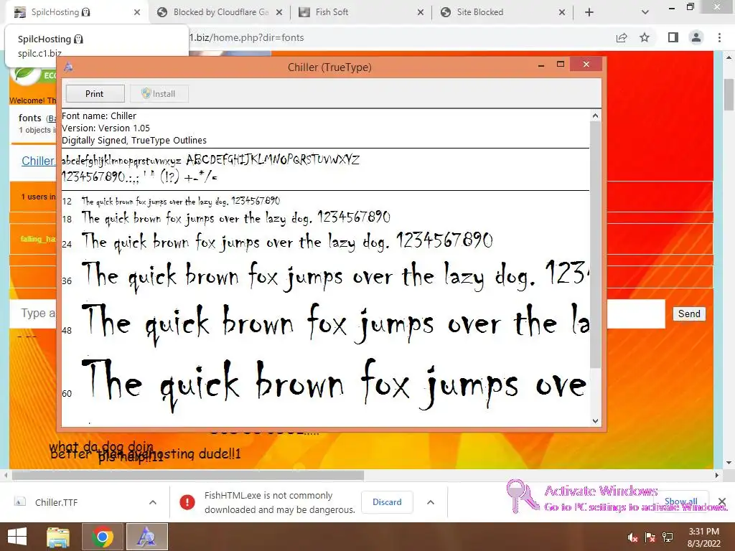
Task: Click the share page icon in address bar
Action: (622, 37)
